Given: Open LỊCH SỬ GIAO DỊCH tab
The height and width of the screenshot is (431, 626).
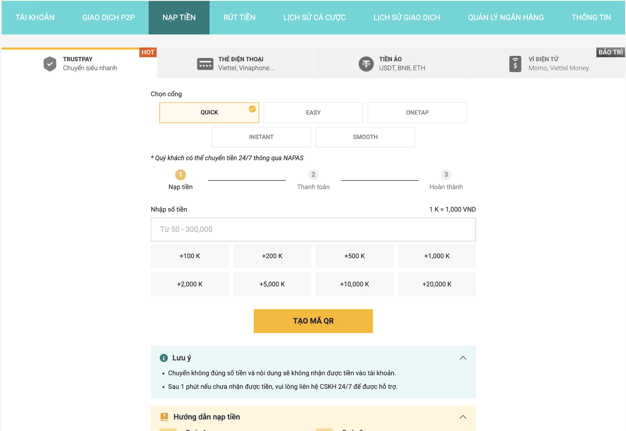Looking at the screenshot, I should point(407,17).
